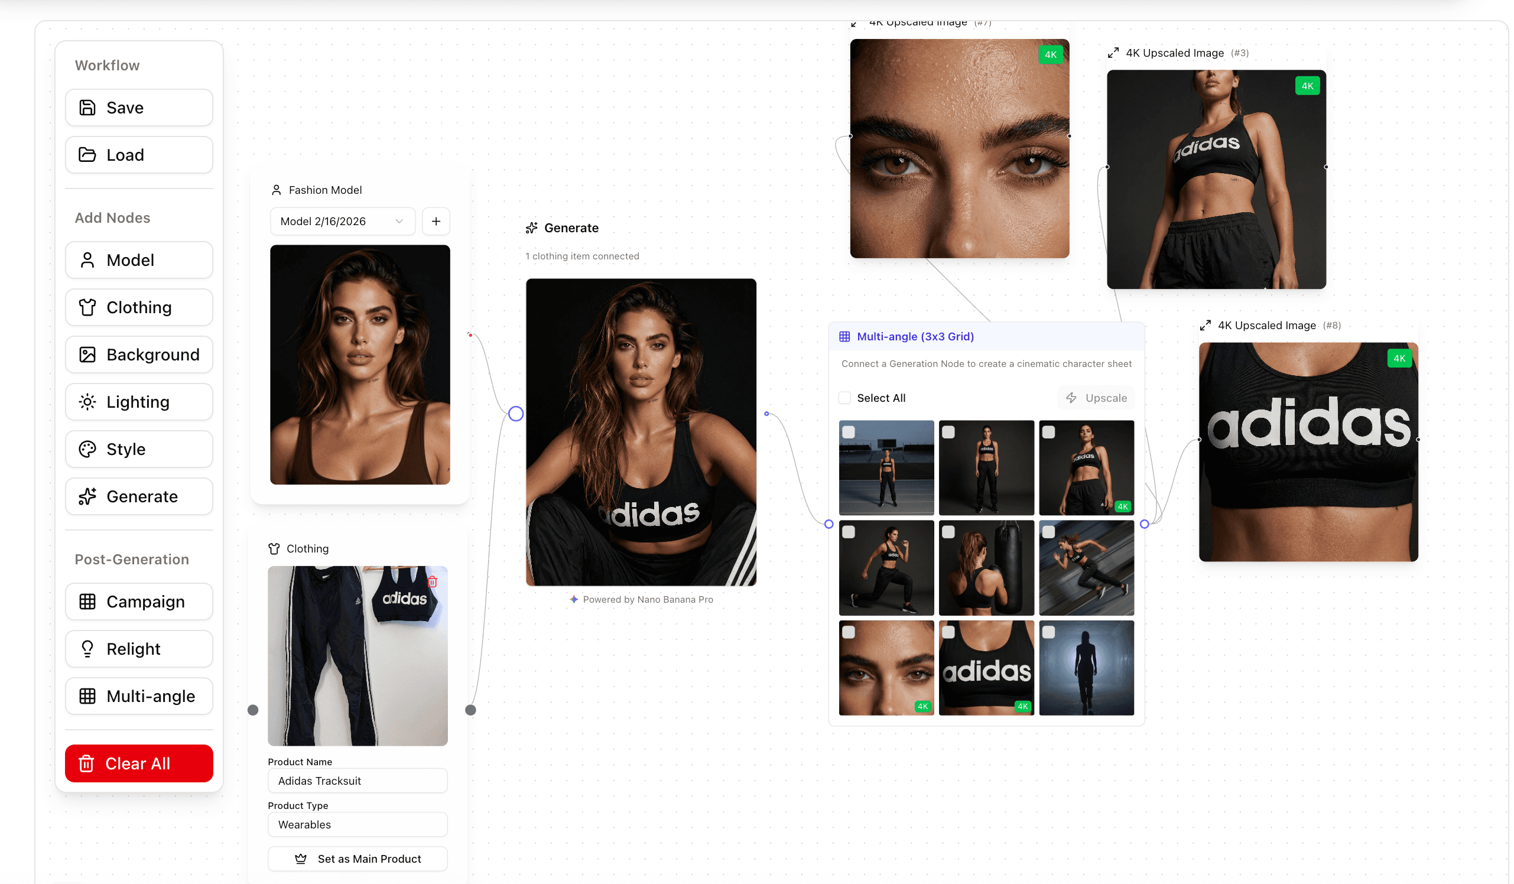Expand 4K Upscaled Image #8 arrows icon
This screenshot has width=1514, height=884.
point(1205,326)
